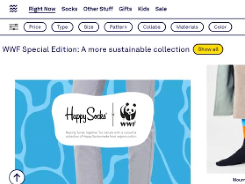Click the yellow Show all button
This screenshot has height=184, width=245.
pyautogui.click(x=208, y=49)
